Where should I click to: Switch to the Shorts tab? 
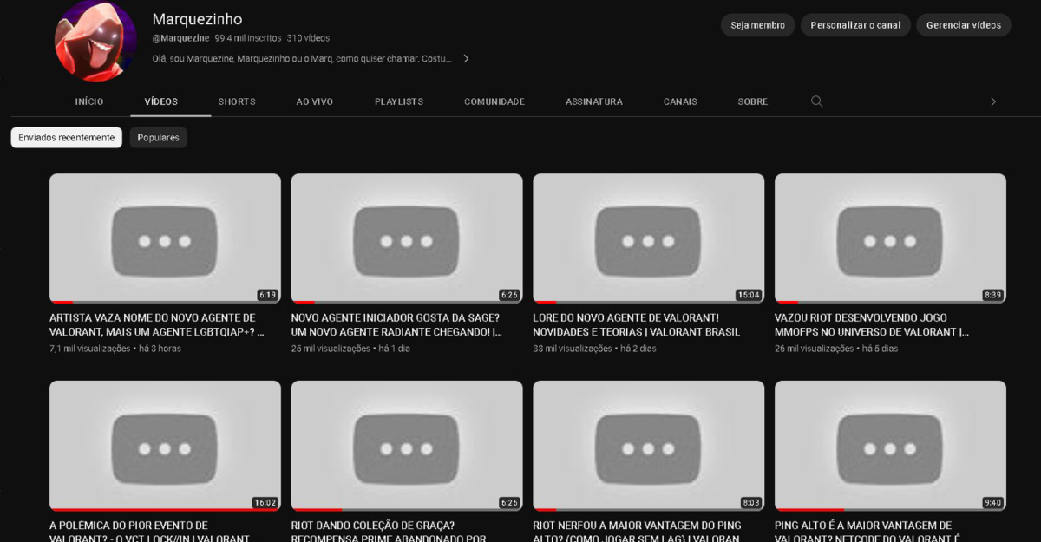237,101
